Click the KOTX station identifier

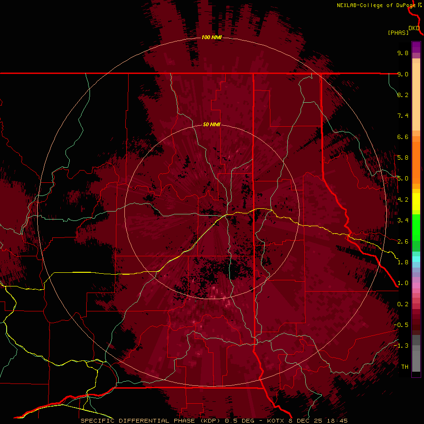(x=276, y=421)
